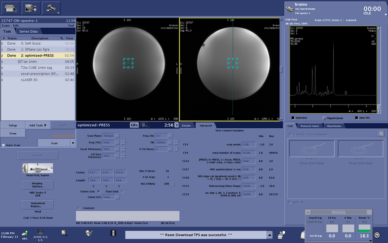The width and height of the screenshot is (388, 243).
Task: Open the Scan Plane dropdown
Action: coord(117,136)
